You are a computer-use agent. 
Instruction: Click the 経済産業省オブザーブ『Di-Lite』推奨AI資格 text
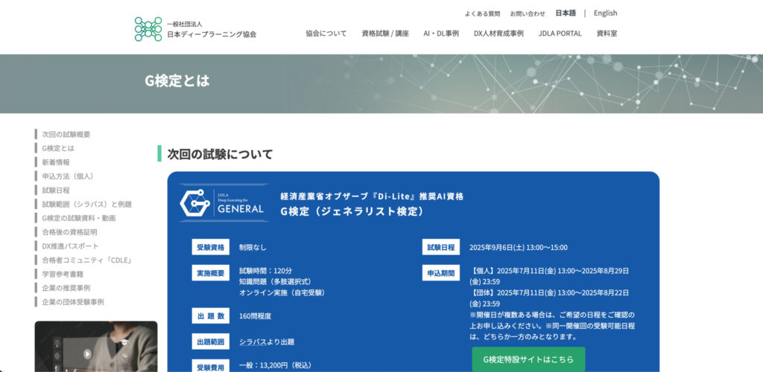pyautogui.click(x=373, y=196)
